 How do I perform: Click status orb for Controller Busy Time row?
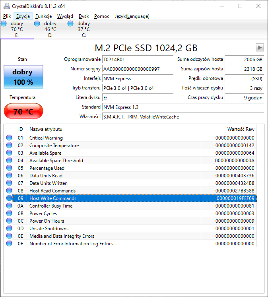[x=9, y=206]
